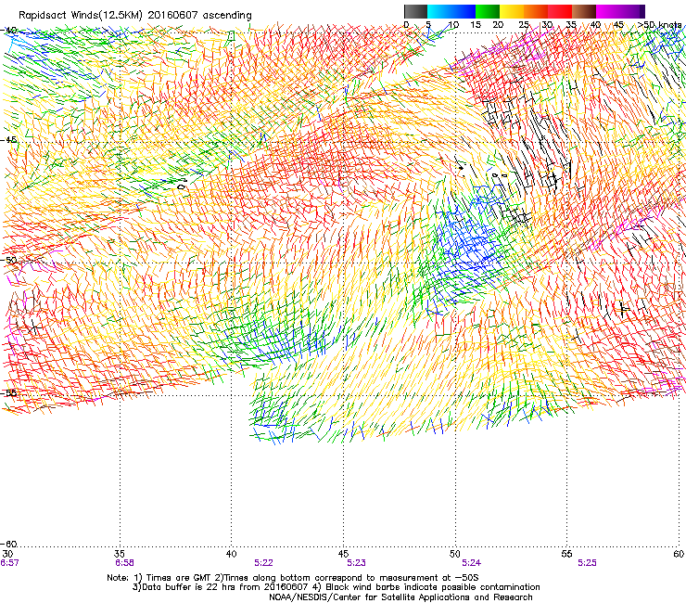Click the 'Times are GMT' note line
Image resolution: width=686 pixels, height=603 pixels.
click(x=293, y=578)
